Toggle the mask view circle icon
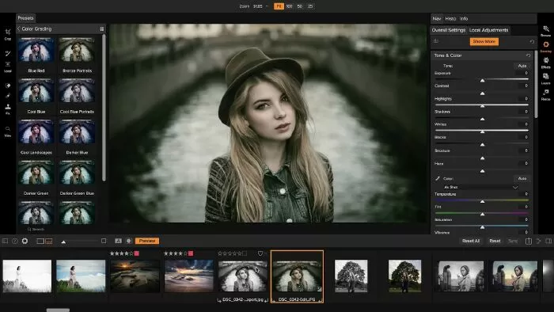This screenshot has width=554, height=312. pyautogui.click(x=129, y=241)
